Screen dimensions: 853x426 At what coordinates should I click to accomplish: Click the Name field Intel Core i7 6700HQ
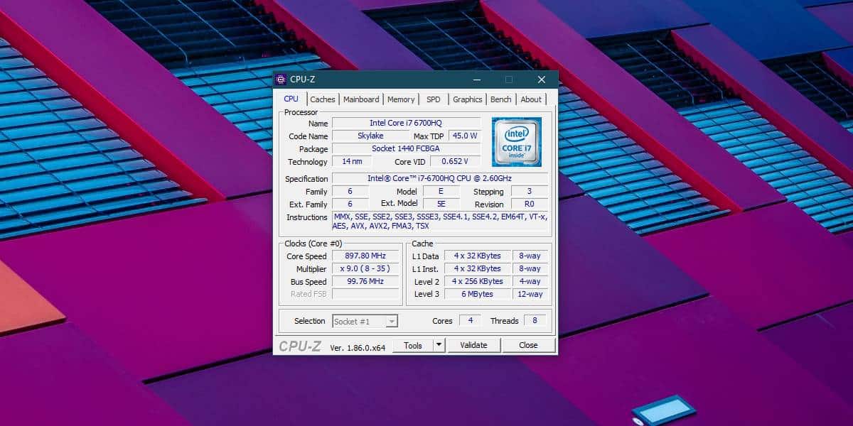coord(406,123)
